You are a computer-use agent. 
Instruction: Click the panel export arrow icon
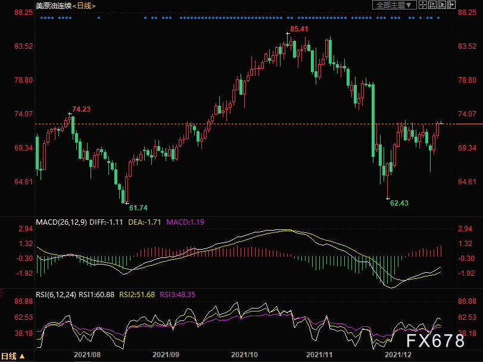tap(451, 5)
